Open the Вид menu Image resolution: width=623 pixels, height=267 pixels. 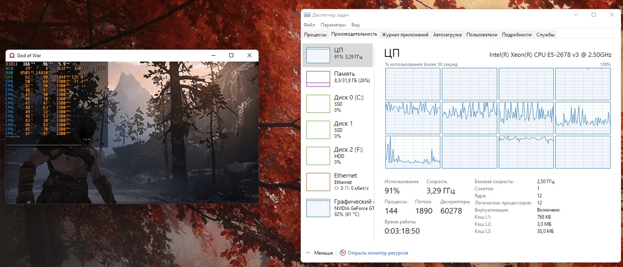pos(355,25)
